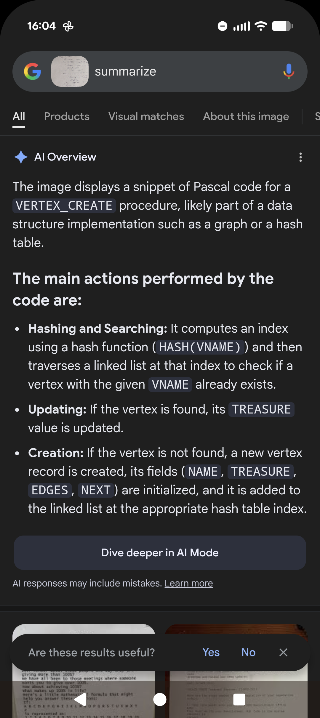Open the AI Overview options via three-dot icon
Viewport: 320px width, 718px height.
300,157
